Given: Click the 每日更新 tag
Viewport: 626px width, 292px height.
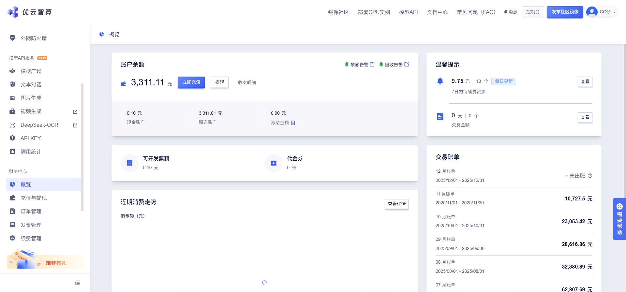Looking at the screenshot, I should [x=504, y=81].
